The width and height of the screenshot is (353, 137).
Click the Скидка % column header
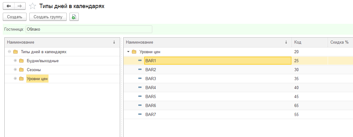(x=340, y=42)
